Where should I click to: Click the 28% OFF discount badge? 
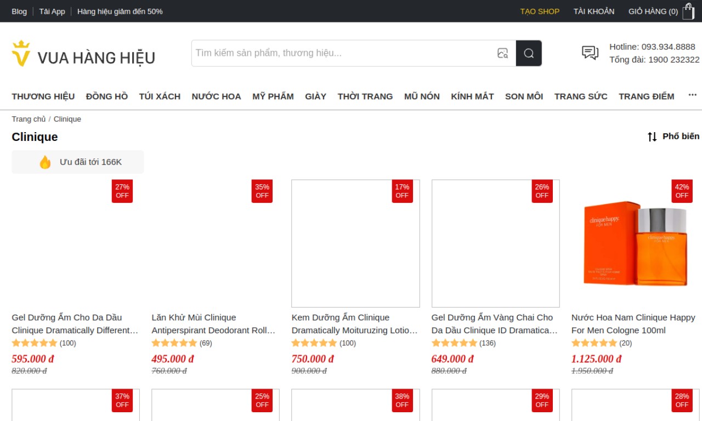682,401
